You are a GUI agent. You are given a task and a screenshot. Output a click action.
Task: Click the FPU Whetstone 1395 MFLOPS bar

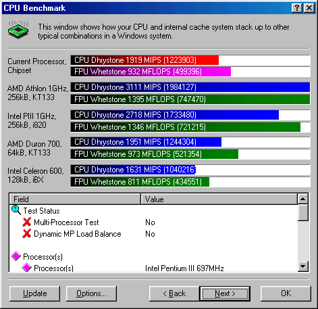coord(190,99)
